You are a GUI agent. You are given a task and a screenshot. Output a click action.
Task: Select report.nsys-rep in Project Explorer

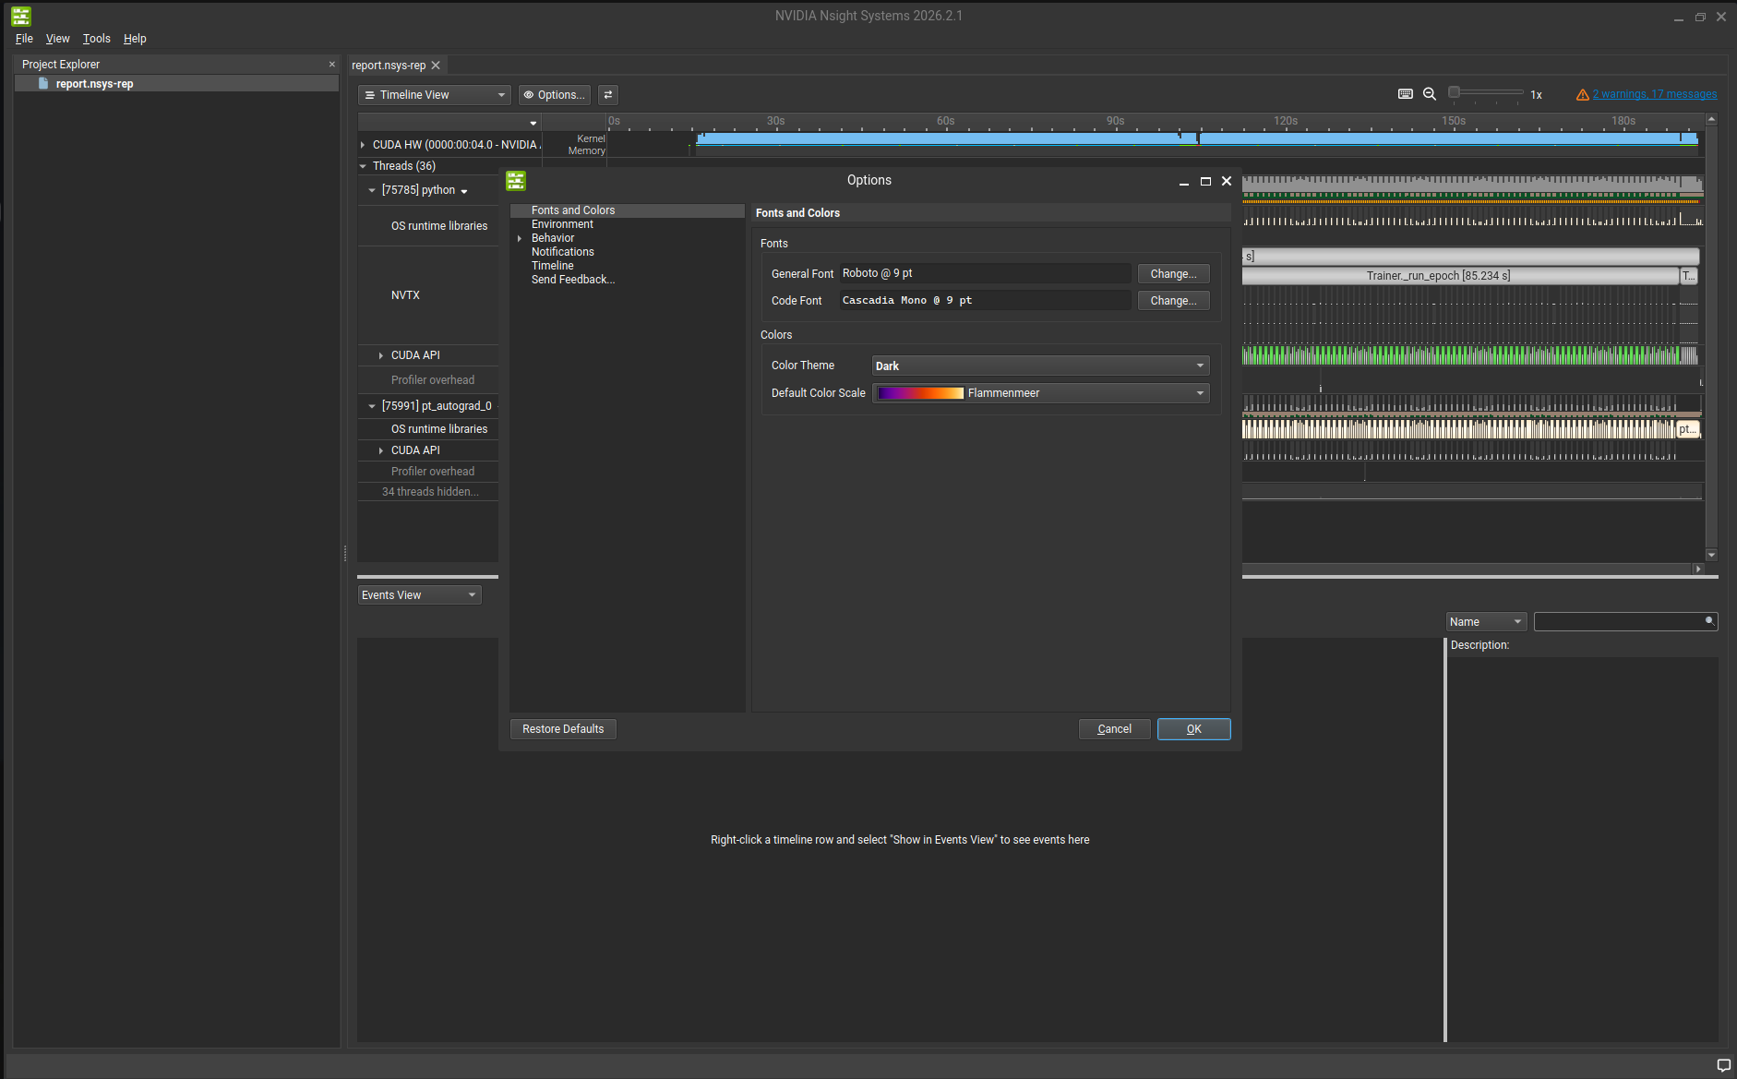[x=176, y=84]
